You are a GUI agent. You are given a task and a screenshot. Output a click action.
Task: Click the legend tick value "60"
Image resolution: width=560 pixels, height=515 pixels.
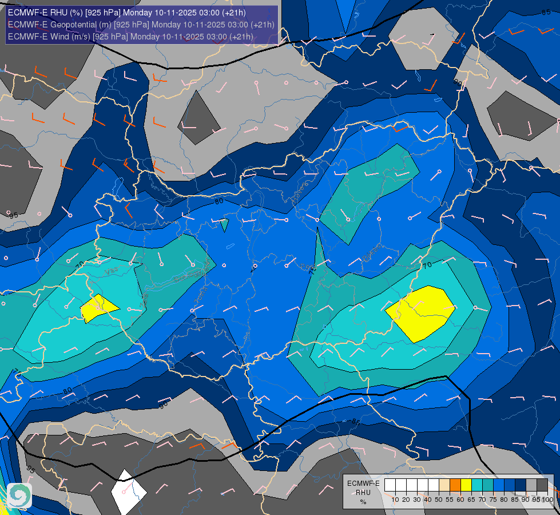[460, 500]
